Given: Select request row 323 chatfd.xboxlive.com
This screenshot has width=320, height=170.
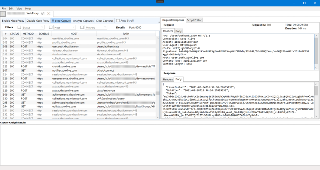Looking at the screenshot, I should pos(79,66).
